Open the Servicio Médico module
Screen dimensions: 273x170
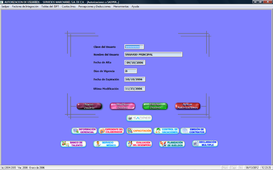tap(106, 144)
